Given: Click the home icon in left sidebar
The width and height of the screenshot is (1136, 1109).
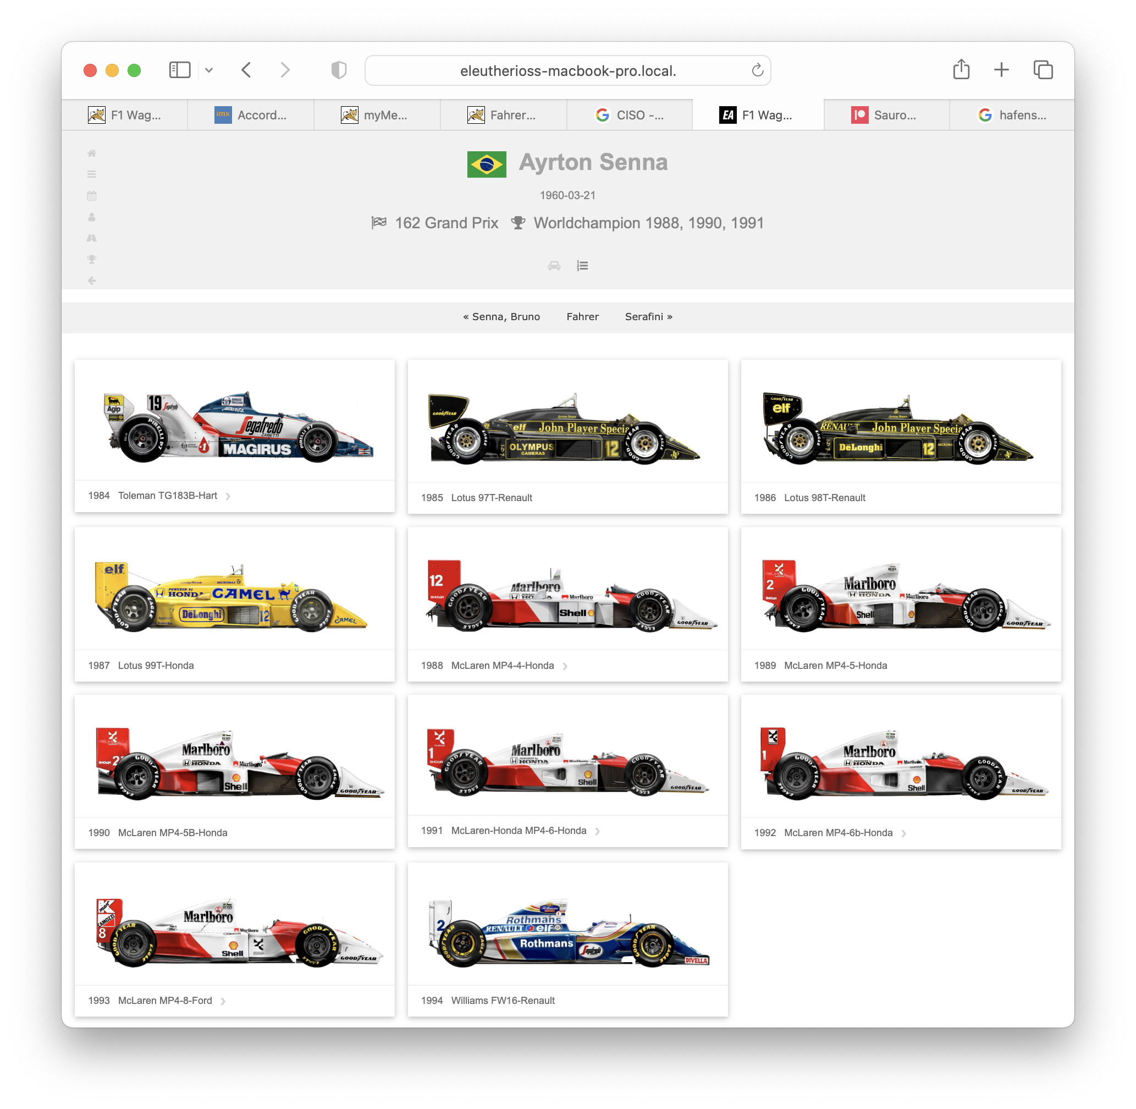Looking at the screenshot, I should (91, 153).
